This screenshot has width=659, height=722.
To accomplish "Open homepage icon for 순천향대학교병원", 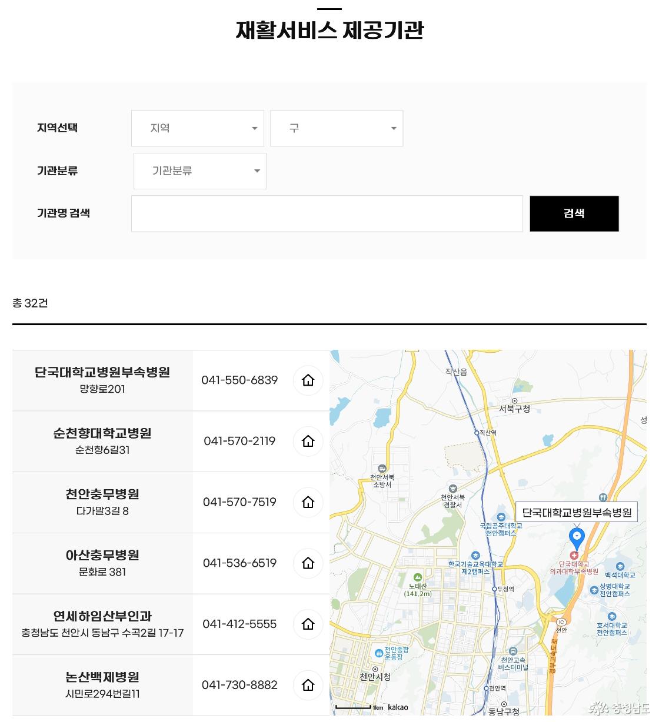I will [308, 442].
